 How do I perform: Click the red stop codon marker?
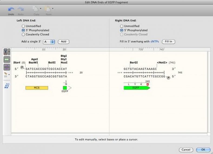pyautogui.click(x=148, y=84)
